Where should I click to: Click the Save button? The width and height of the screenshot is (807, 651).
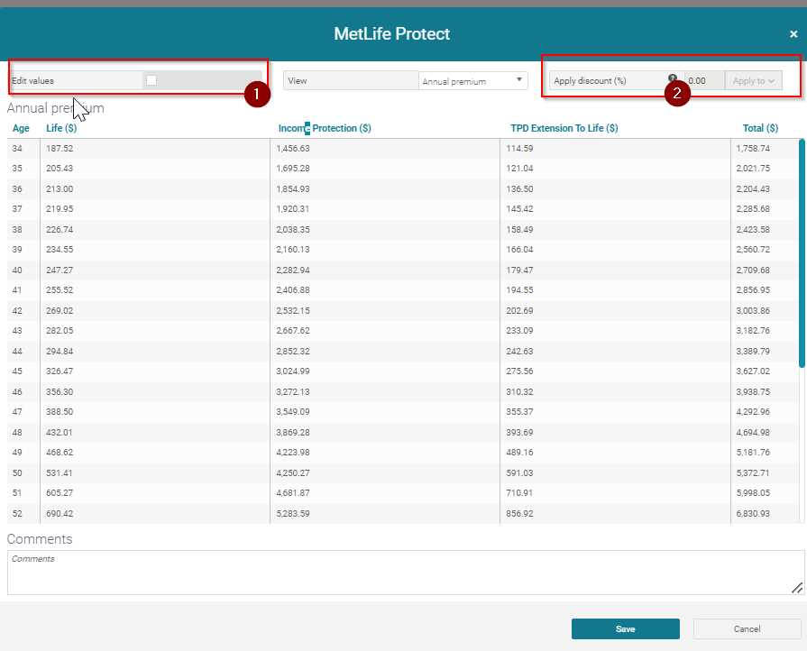coord(626,628)
